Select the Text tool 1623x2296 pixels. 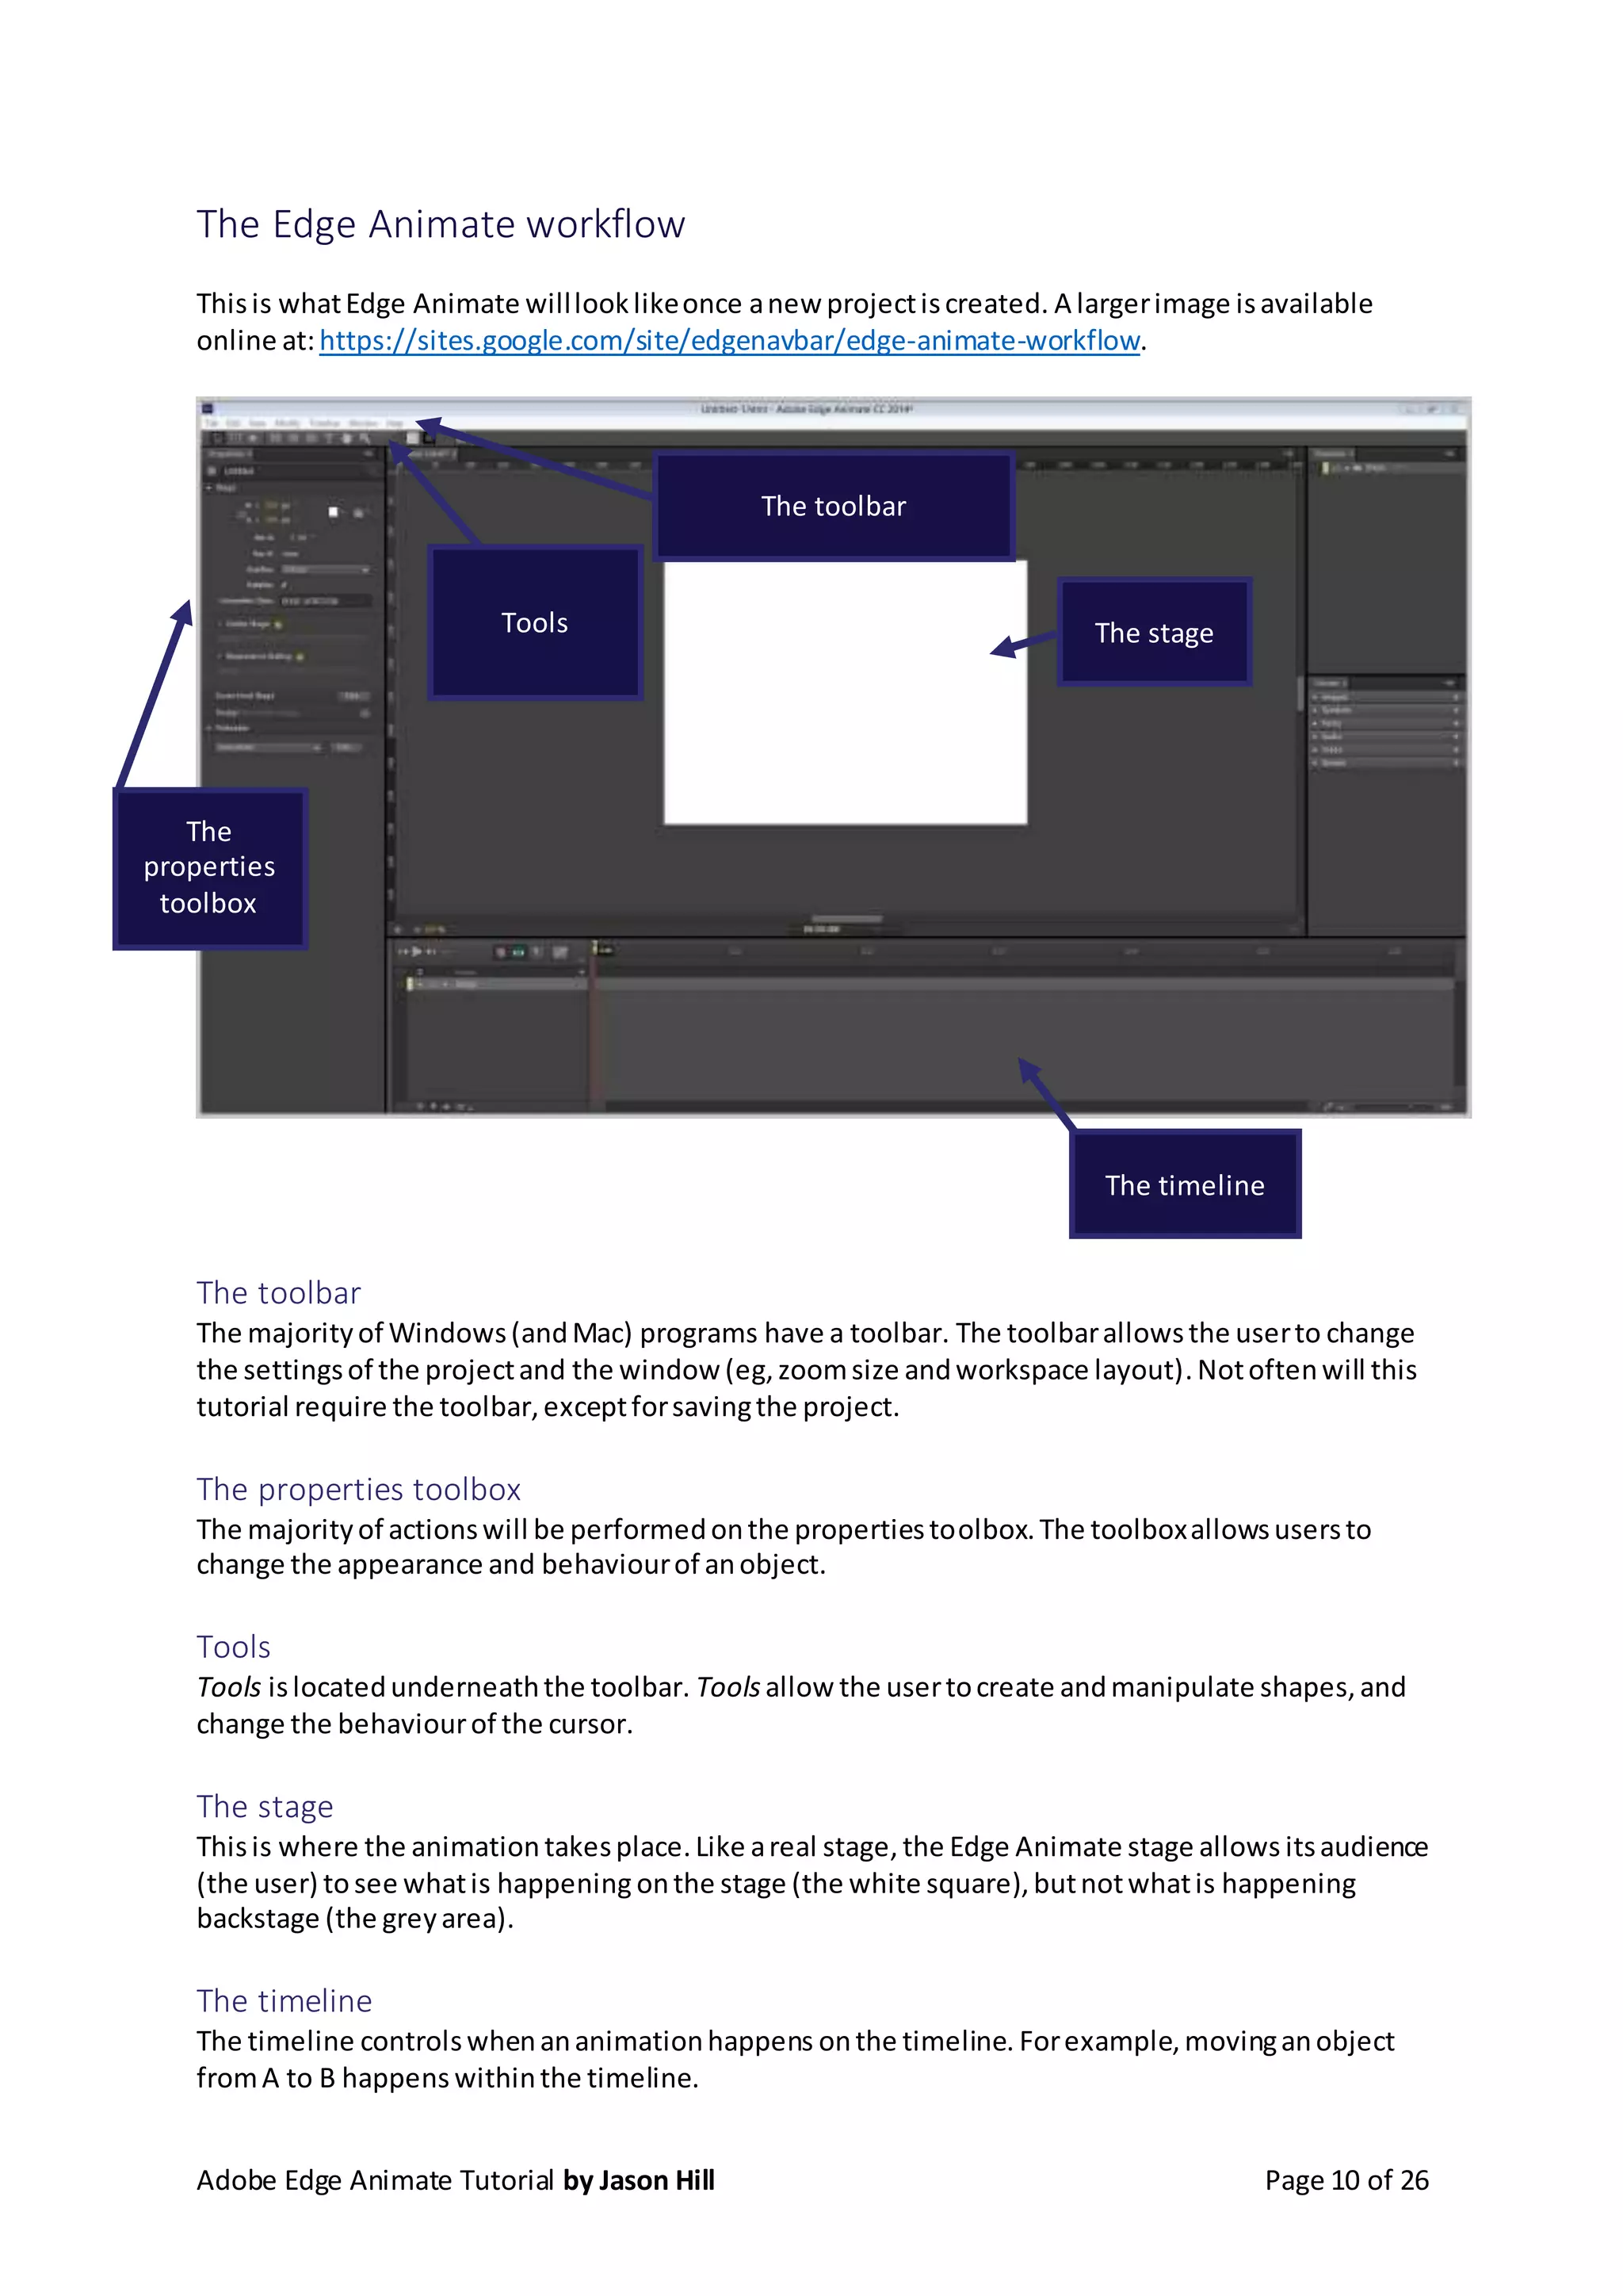click(x=330, y=439)
